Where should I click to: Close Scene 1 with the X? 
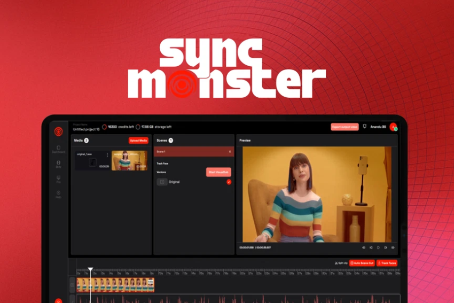[230, 152]
